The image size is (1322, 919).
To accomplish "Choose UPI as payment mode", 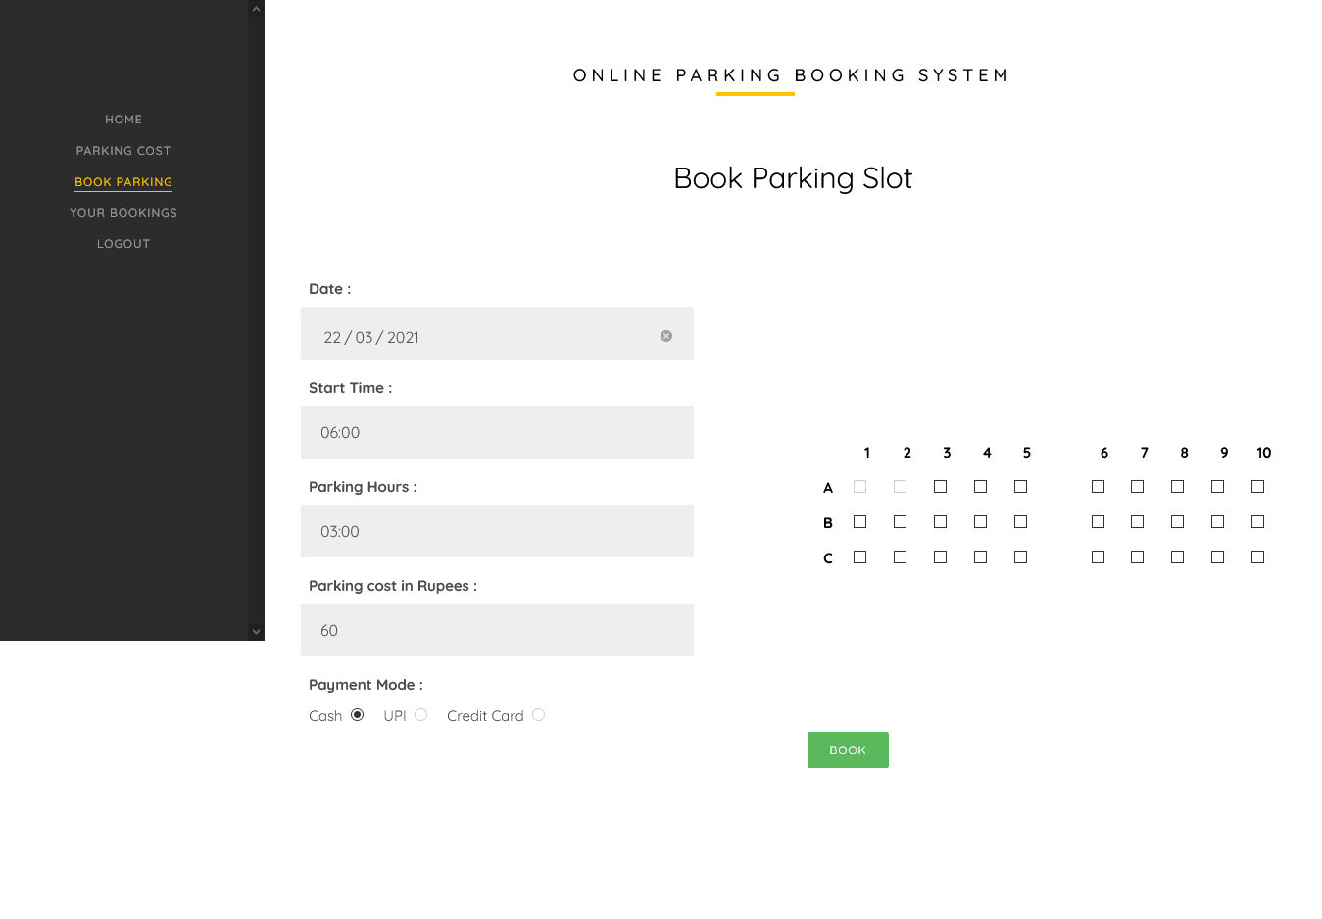I will 421,715.
